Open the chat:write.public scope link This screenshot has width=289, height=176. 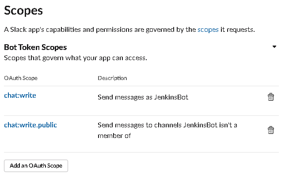[30, 125]
